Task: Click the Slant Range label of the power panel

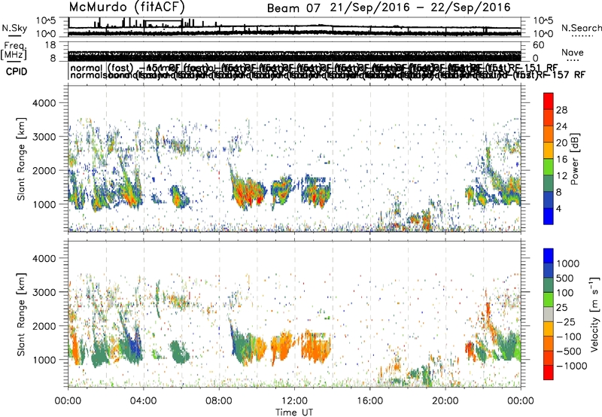Action: click(21, 159)
